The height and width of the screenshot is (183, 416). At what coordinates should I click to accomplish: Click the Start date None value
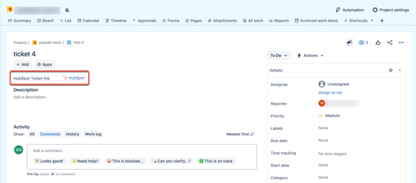coord(323,165)
